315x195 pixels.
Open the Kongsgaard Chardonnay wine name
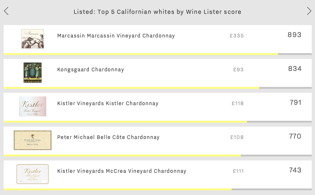pyautogui.click(x=91, y=69)
